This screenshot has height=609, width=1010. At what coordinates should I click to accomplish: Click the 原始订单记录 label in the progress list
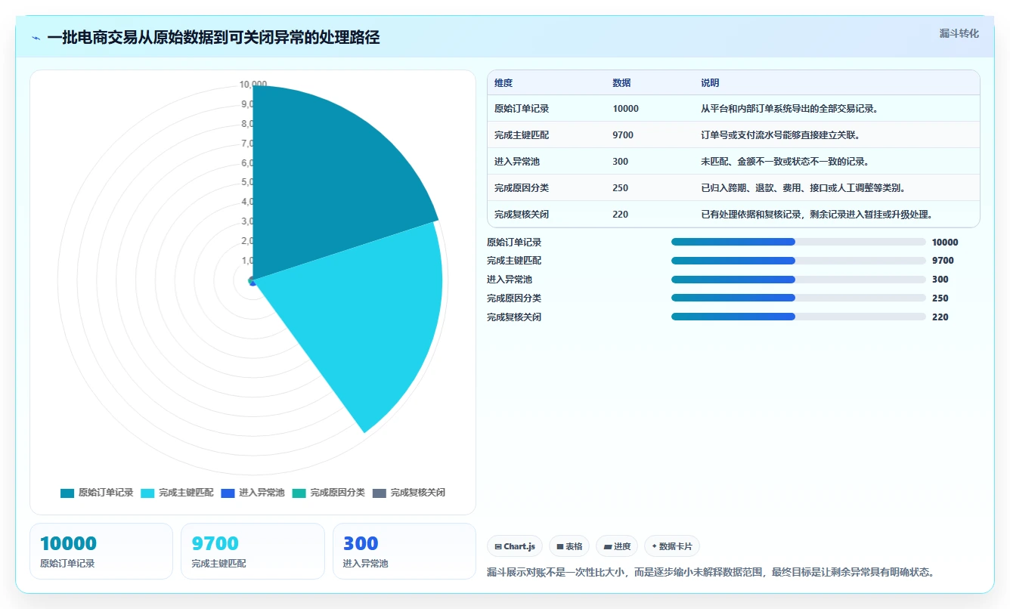(x=514, y=243)
